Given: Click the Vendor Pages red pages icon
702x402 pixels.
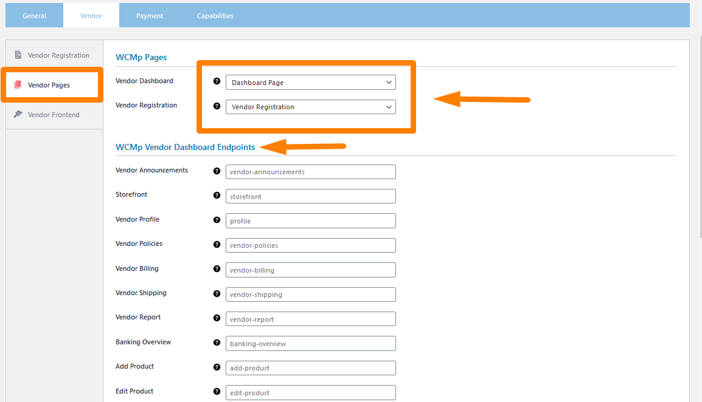Looking at the screenshot, I should click(18, 84).
